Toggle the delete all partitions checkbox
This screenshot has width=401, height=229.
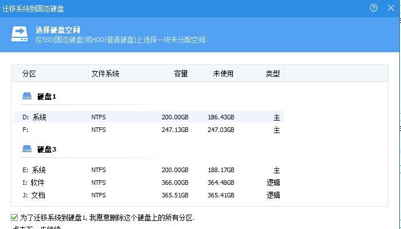pos(14,218)
